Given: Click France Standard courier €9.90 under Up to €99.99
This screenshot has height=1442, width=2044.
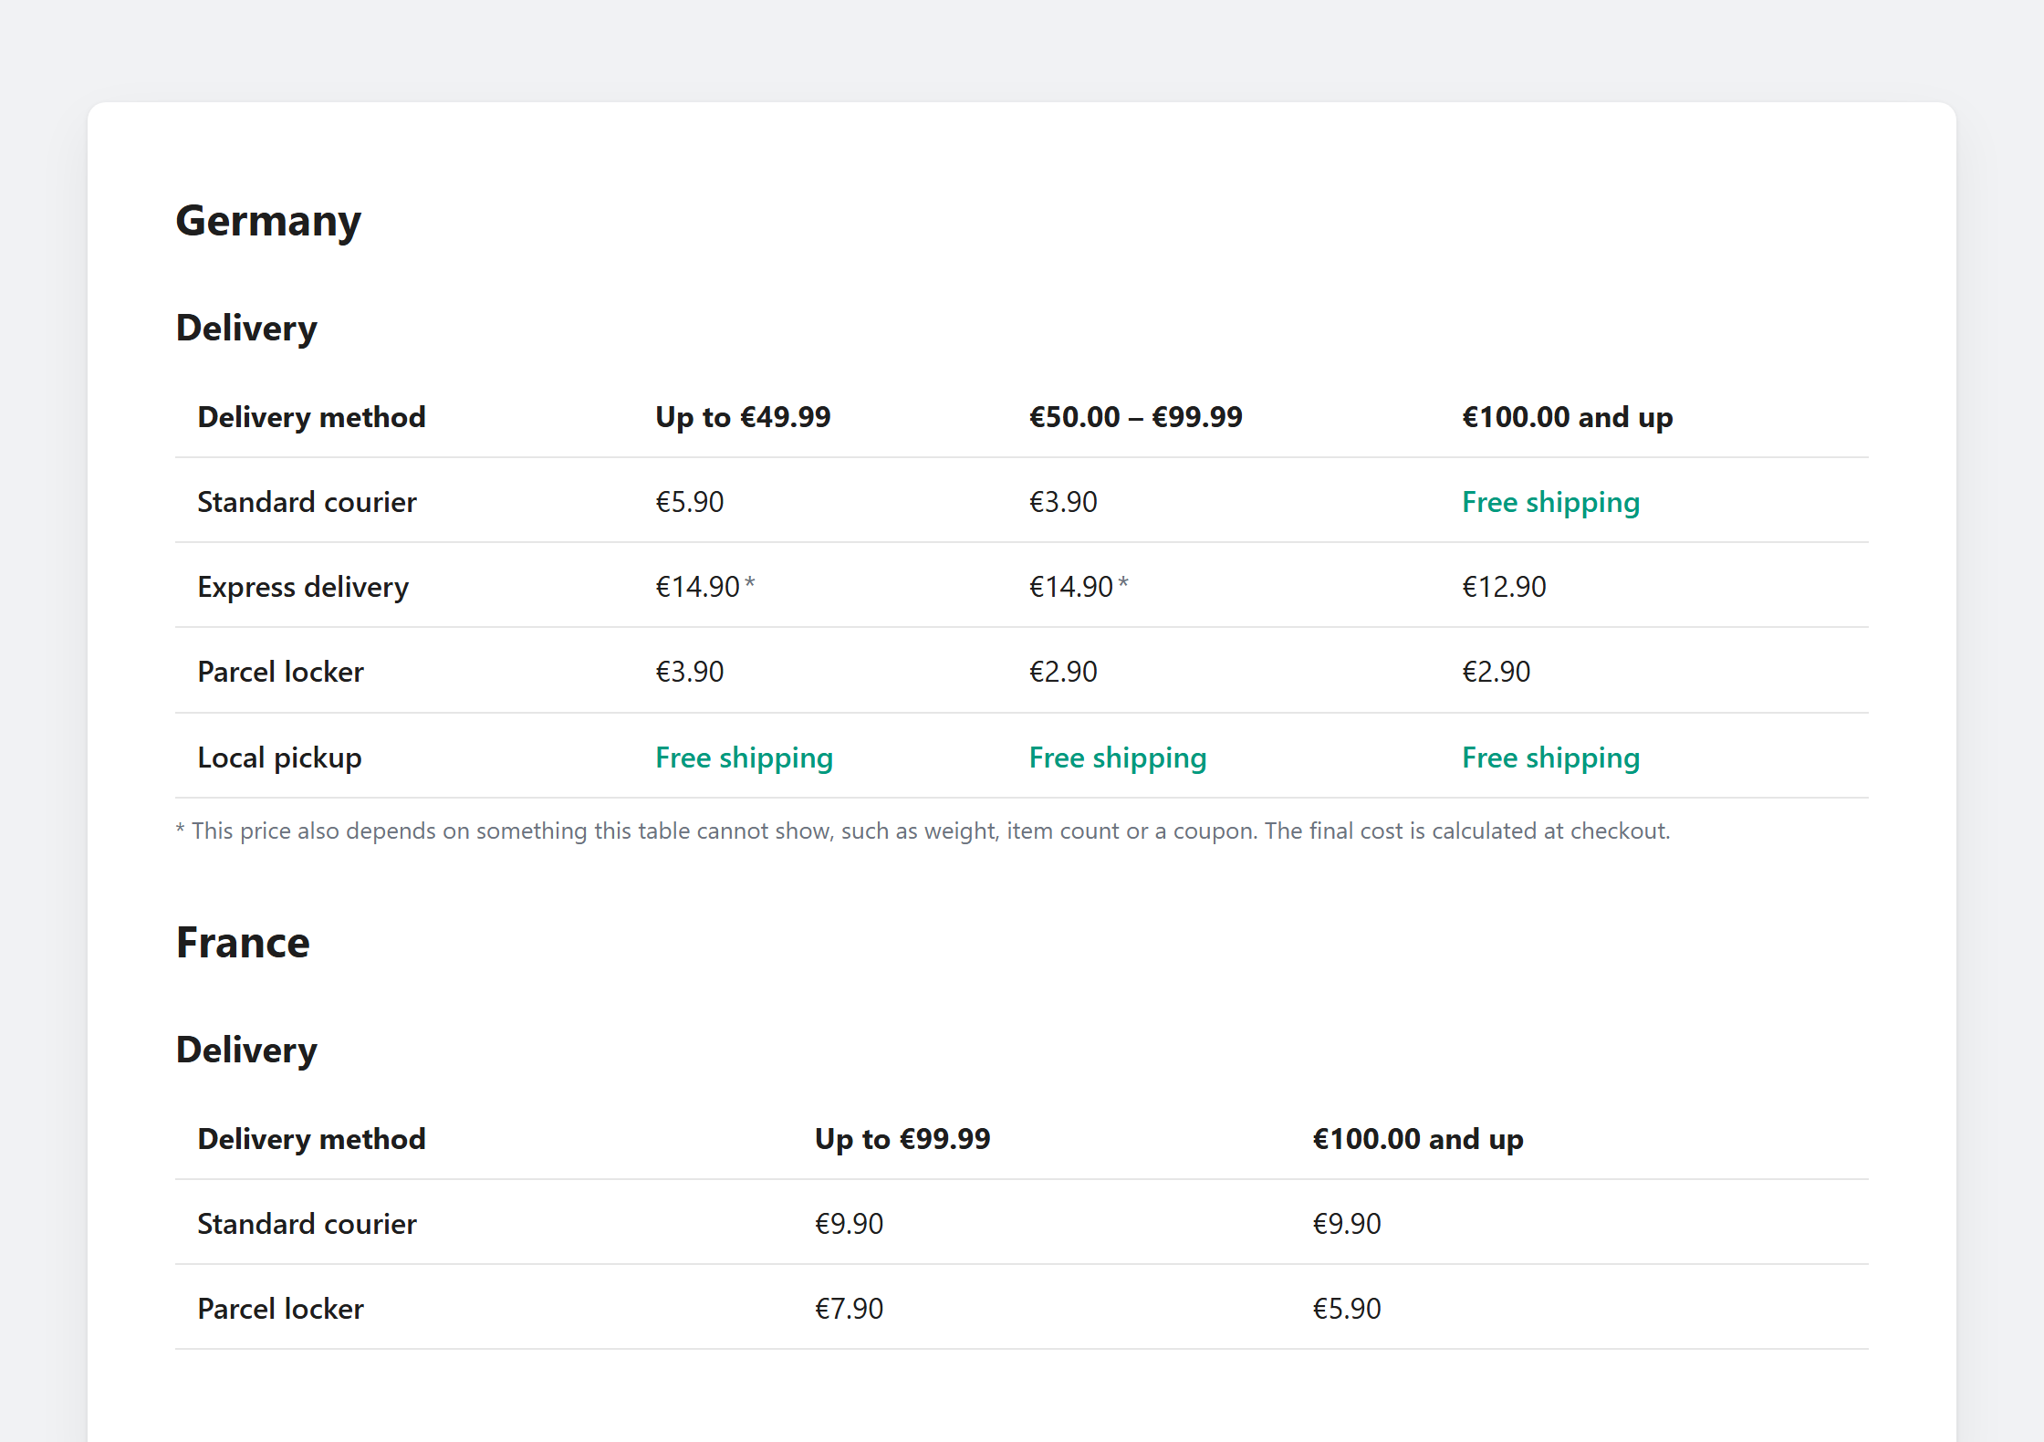Looking at the screenshot, I should (x=850, y=1224).
